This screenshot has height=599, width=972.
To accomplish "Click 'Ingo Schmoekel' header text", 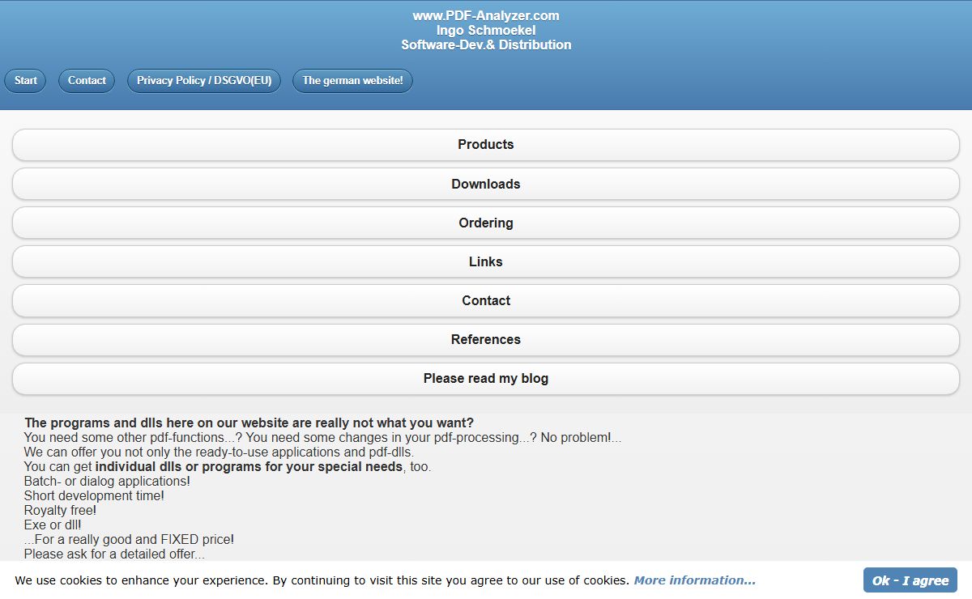I will (x=486, y=30).
